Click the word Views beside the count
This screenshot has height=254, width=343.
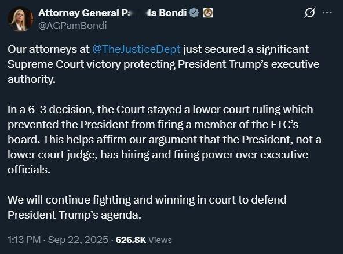pos(160,240)
